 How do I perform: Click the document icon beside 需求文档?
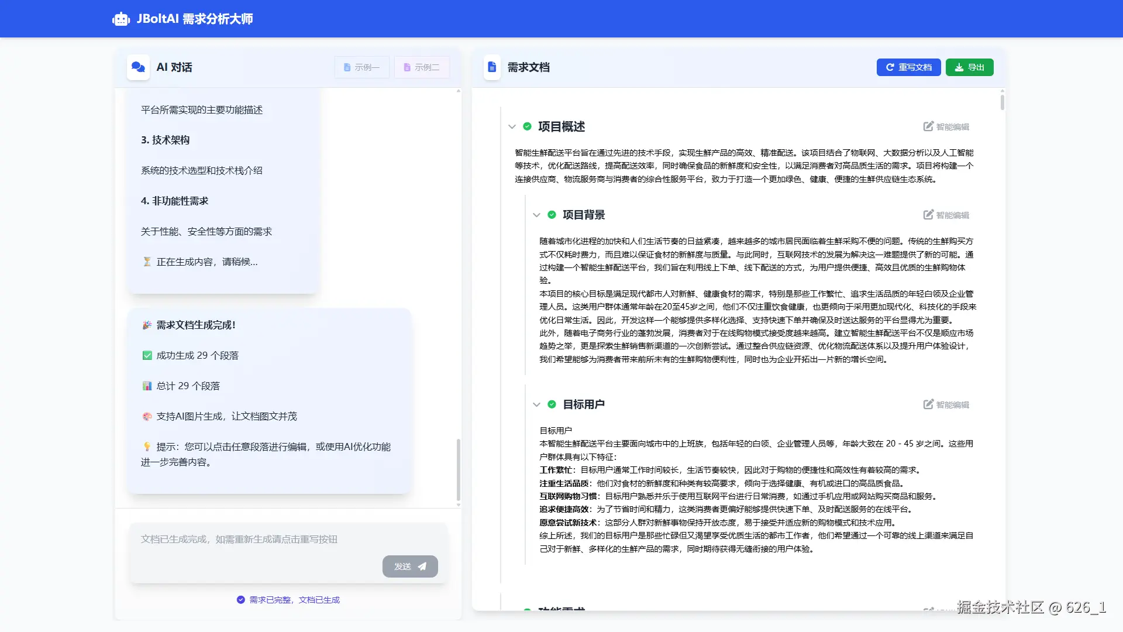pos(492,67)
